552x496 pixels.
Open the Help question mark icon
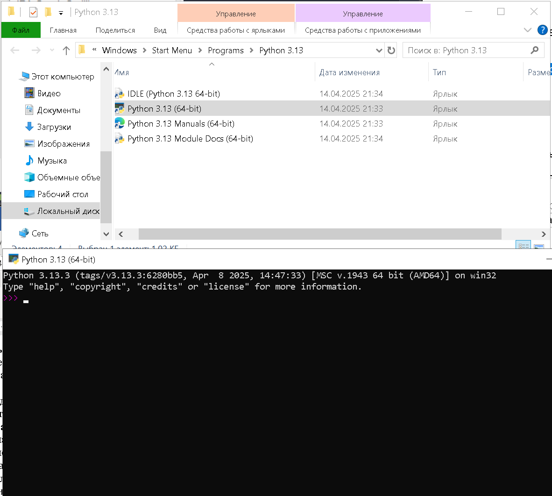click(x=542, y=30)
